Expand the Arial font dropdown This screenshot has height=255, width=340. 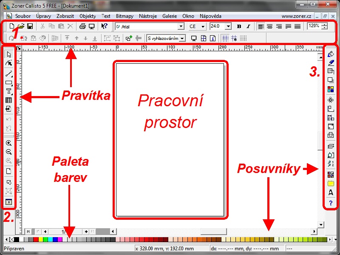tap(181, 26)
